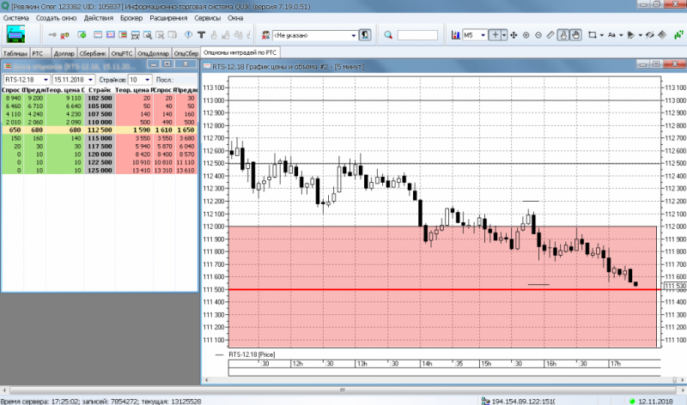Switch to the Таблицы tab
The image size is (687, 405).
(15, 53)
